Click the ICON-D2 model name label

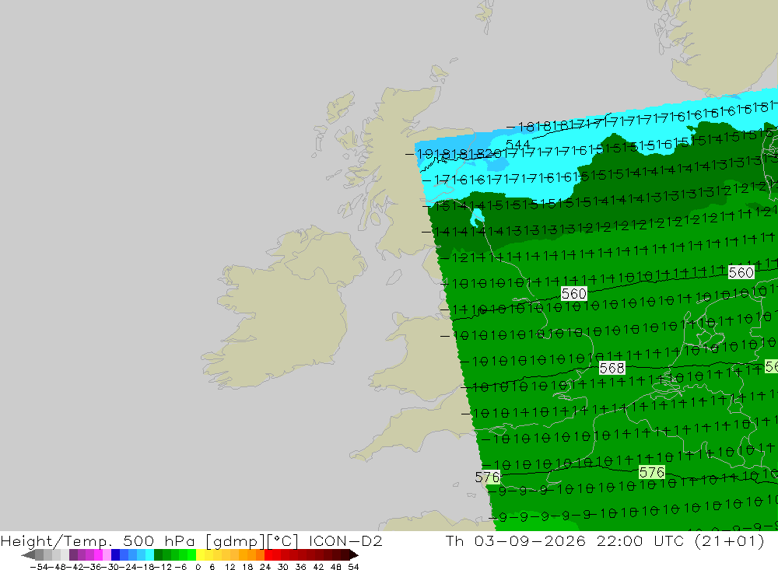345,540
